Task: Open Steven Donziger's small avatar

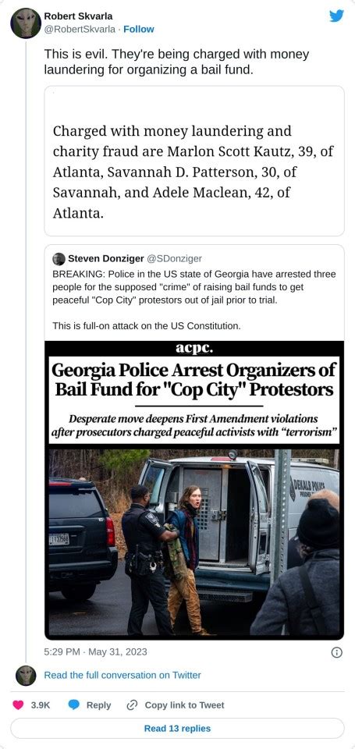Action: click(x=59, y=258)
